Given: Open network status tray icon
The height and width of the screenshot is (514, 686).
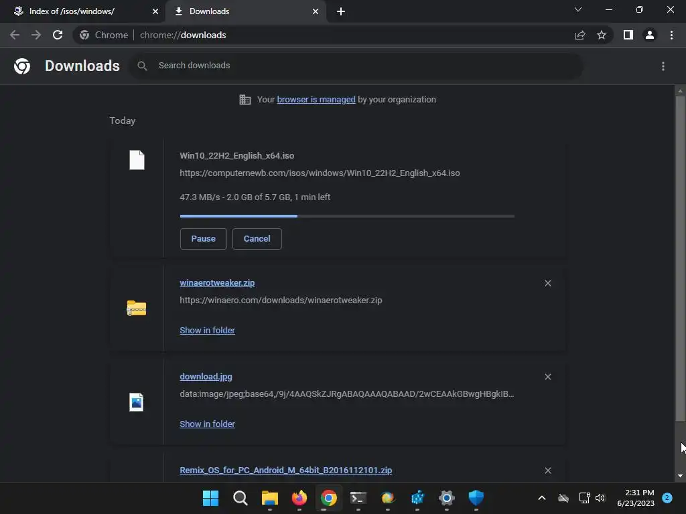Looking at the screenshot, I should [584, 498].
